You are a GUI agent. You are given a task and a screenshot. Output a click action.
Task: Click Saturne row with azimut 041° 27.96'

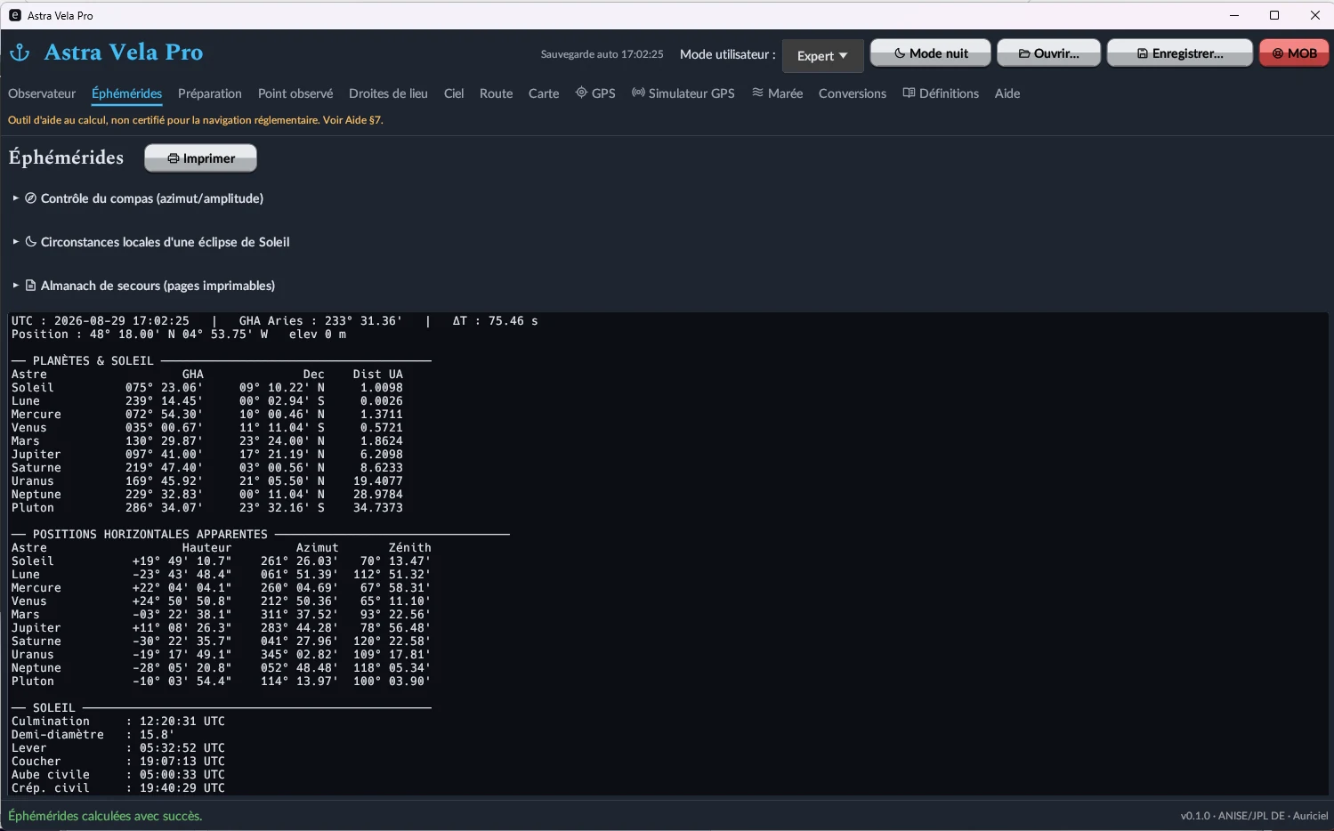tap(222, 641)
